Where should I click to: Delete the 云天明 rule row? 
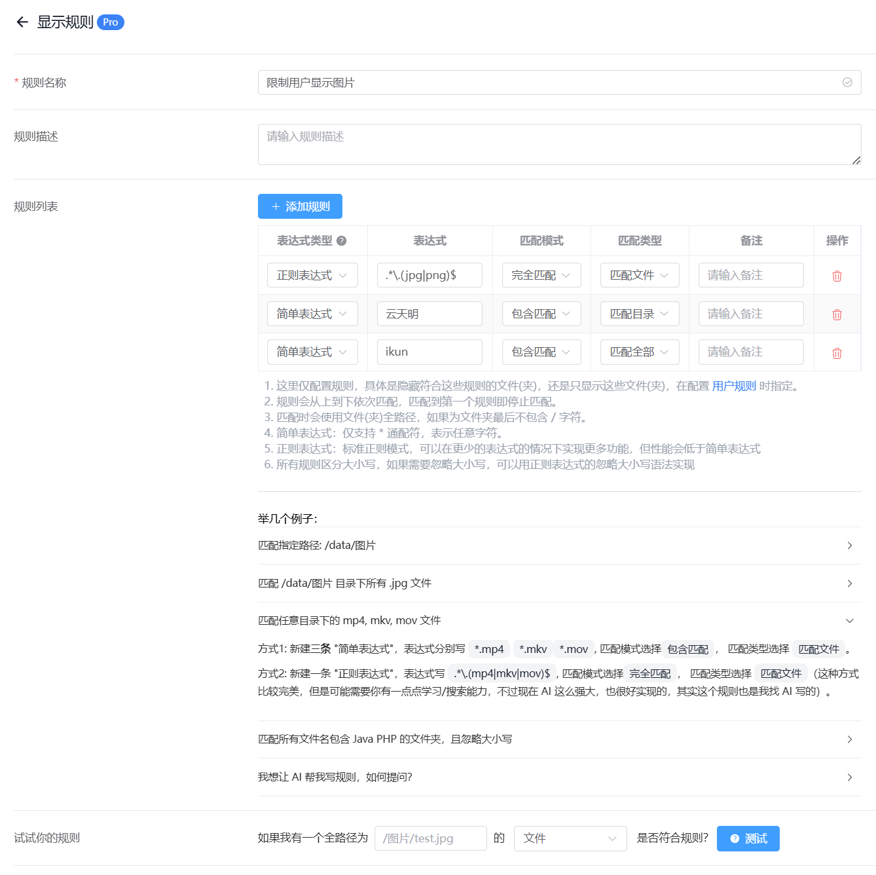[837, 314]
